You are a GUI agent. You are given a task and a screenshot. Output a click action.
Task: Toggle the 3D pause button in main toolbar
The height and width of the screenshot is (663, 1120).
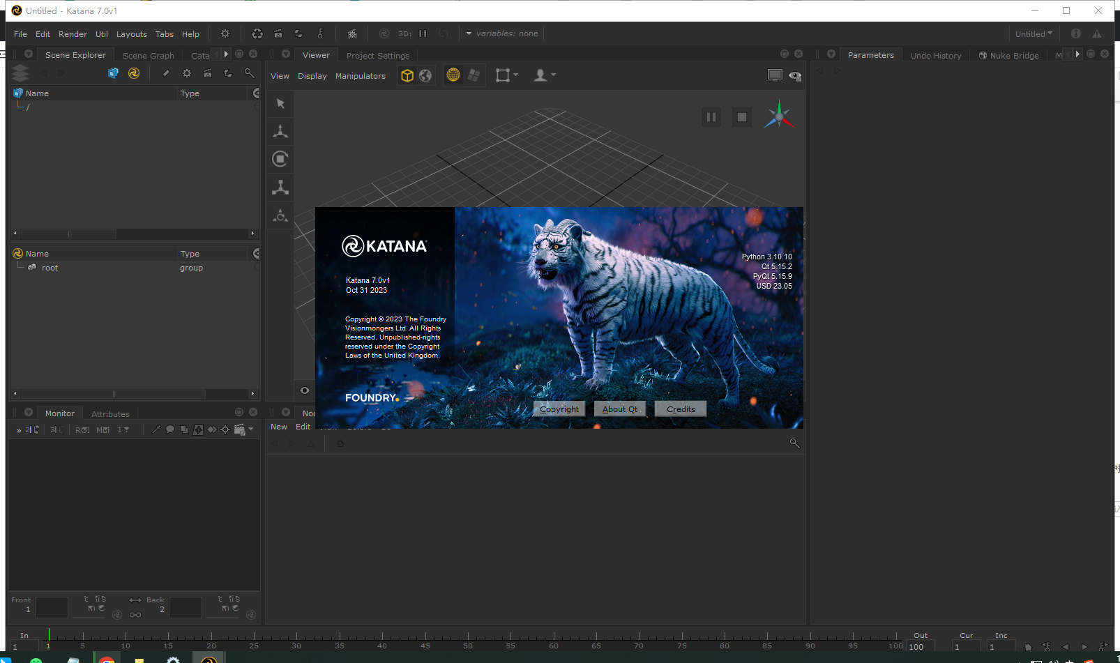click(x=423, y=33)
